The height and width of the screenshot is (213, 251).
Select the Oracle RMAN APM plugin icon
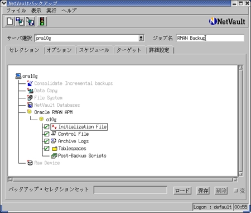[x=30, y=112]
